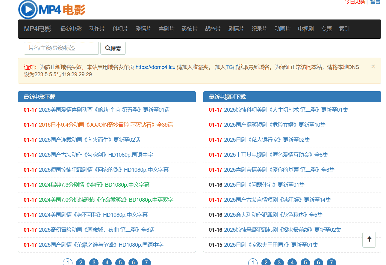Click the TG群 link in notice
This screenshot has height=265, width=386.
coord(232,67)
